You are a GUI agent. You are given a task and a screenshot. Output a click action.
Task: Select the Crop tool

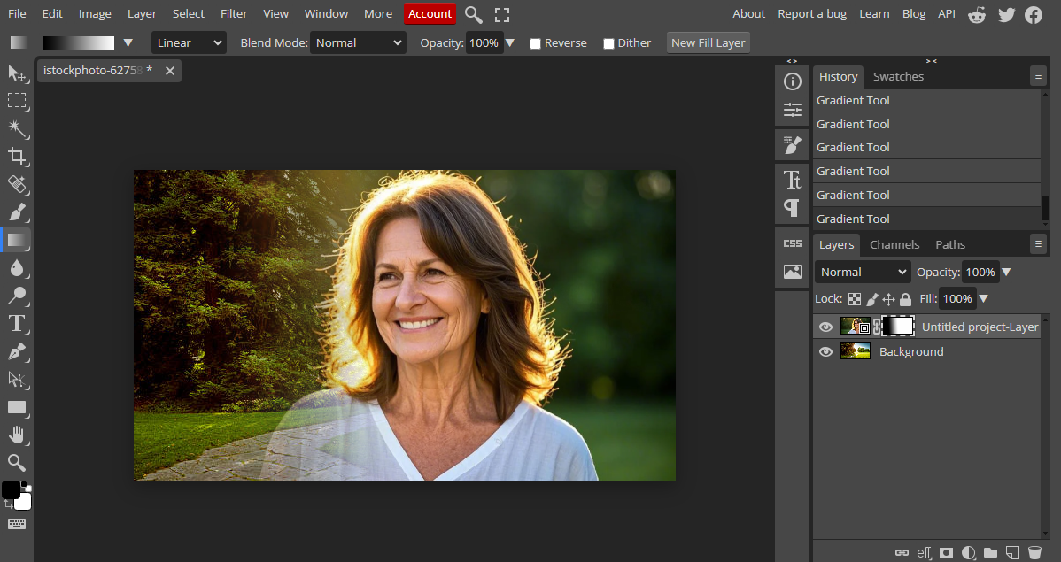(x=17, y=157)
